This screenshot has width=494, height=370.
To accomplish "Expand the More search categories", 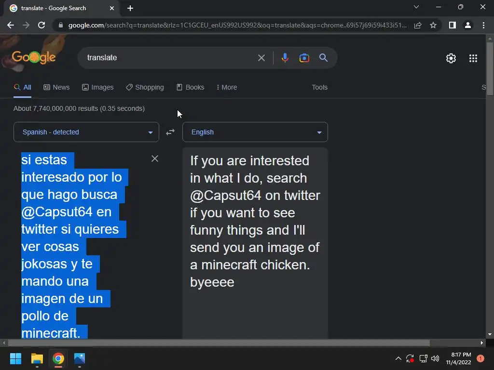I will pyautogui.click(x=227, y=87).
